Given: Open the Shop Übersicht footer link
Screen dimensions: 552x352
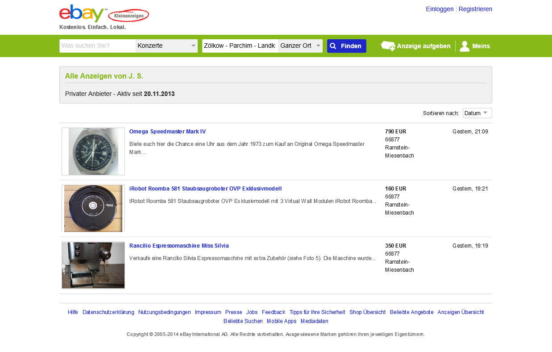Looking at the screenshot, I should (368, 312).
